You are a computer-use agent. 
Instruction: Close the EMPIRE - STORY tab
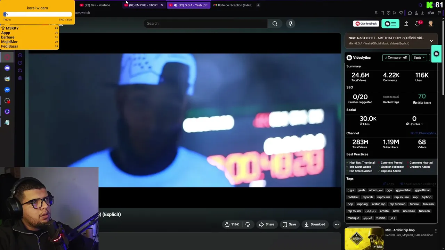coord(162,5)
